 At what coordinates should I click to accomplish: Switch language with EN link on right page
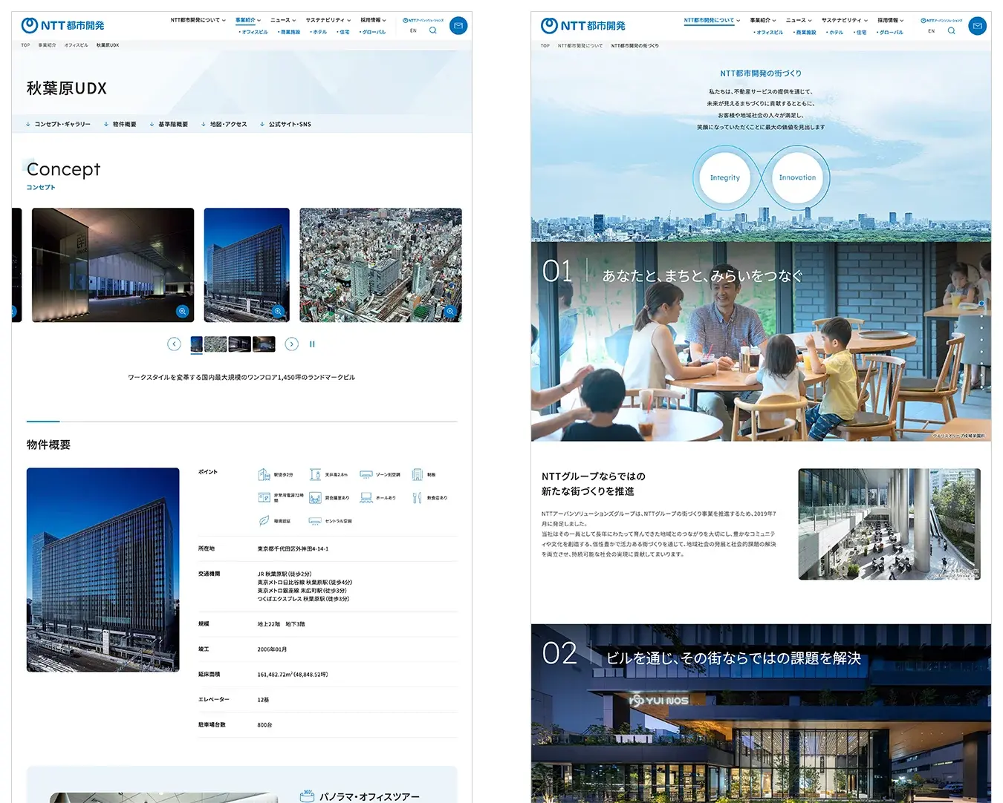pos(931,31)
